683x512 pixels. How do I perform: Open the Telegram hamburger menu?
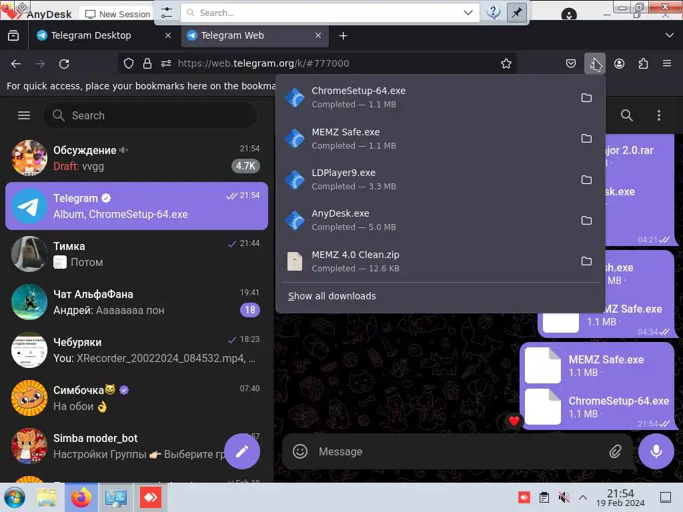point(24,115)
